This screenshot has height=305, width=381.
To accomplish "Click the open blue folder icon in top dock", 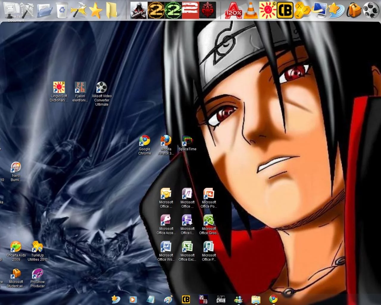I will [x=45, y=10].
